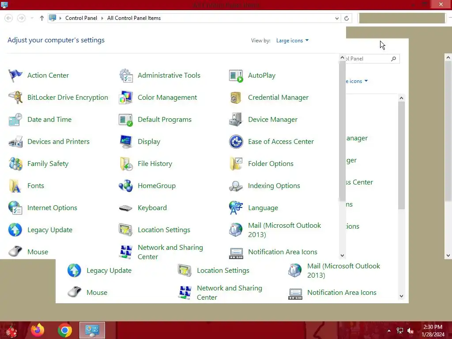Open the recent locations dropdown arrow

tap(32, 18)
